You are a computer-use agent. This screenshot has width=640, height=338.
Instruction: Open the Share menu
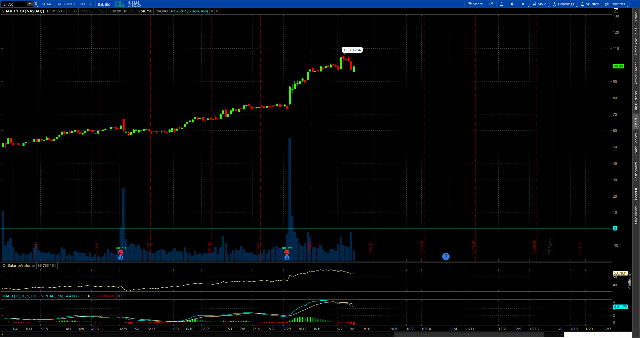pyautogui.click(x=475, y=4)
